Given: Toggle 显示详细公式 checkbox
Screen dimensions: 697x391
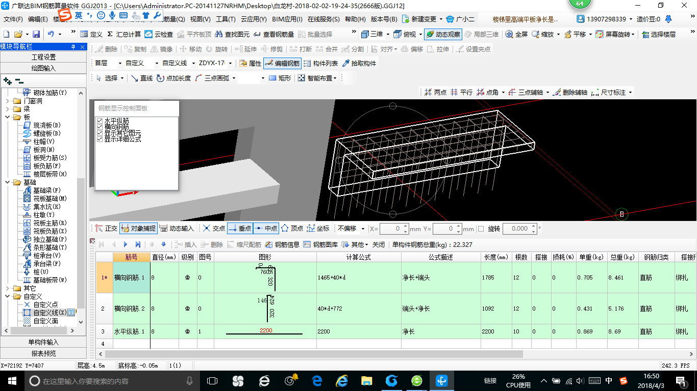Looking at the screenshot, I should [x=100, y=139].
